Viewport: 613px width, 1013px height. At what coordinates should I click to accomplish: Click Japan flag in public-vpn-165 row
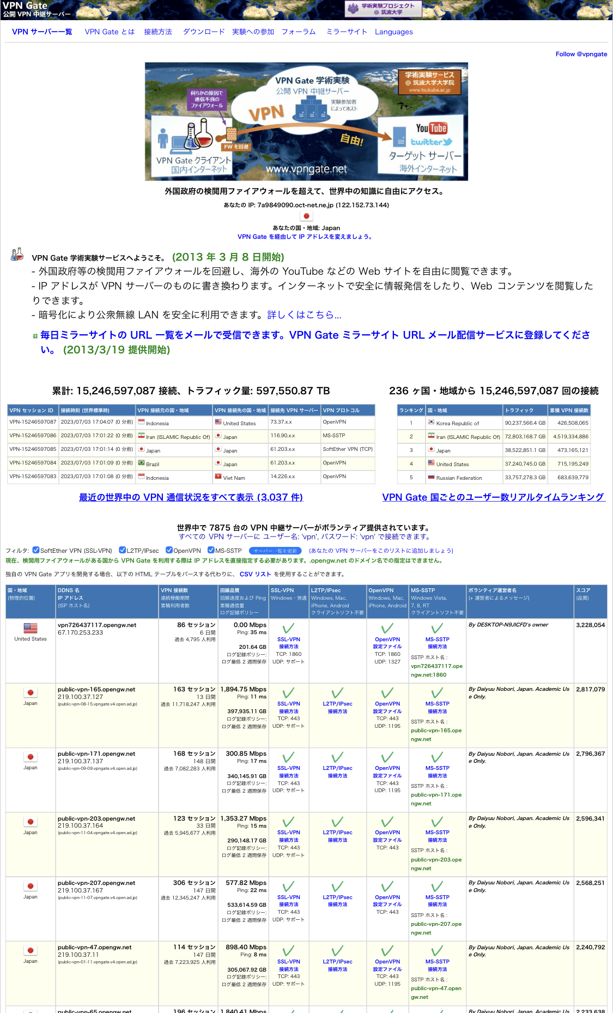point(31,692)
